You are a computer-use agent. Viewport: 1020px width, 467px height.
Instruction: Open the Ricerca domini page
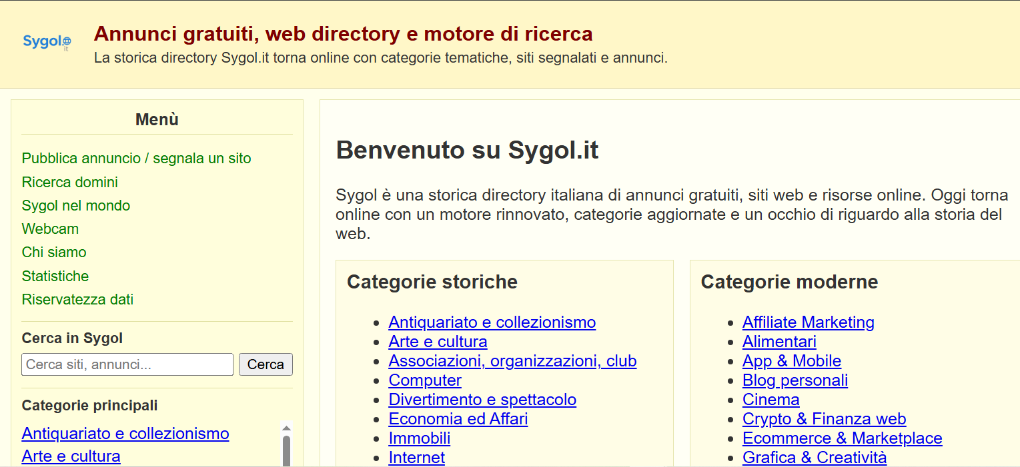pos(69,182)
